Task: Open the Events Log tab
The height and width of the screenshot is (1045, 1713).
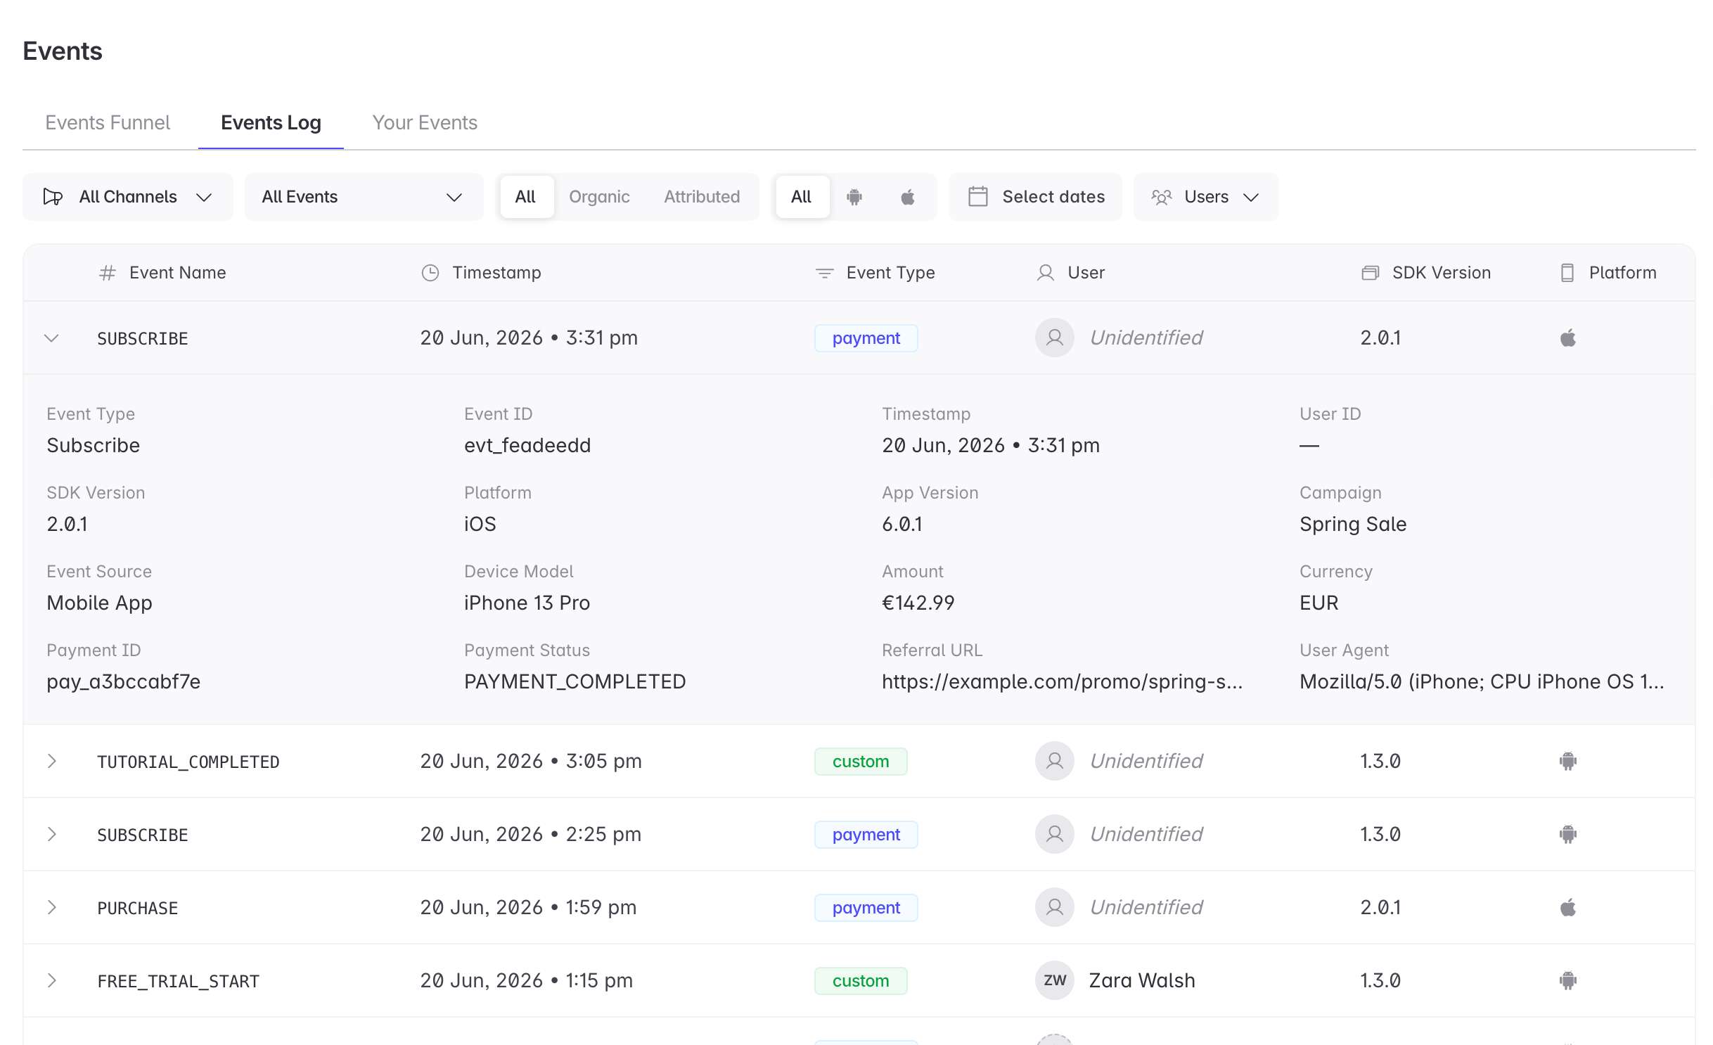Action: [271, 122]
